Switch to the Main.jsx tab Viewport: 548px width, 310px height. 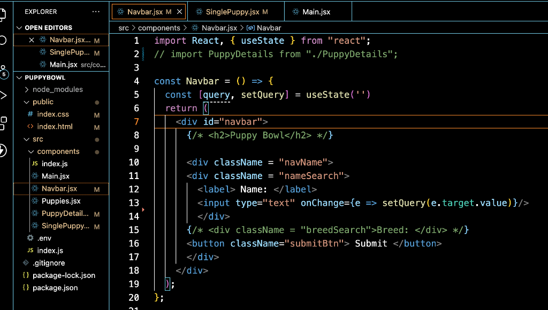(316, 12)
